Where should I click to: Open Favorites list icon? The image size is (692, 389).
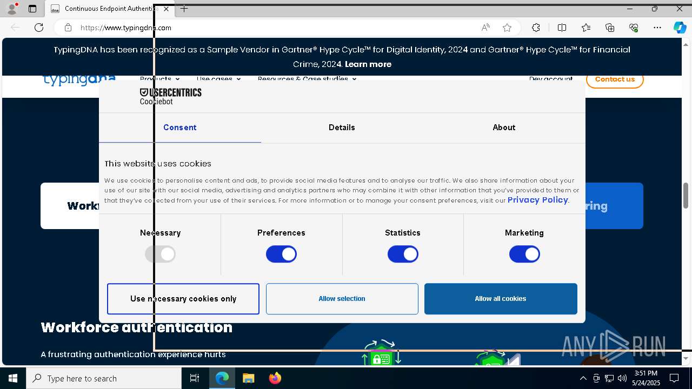click(586, 28)
